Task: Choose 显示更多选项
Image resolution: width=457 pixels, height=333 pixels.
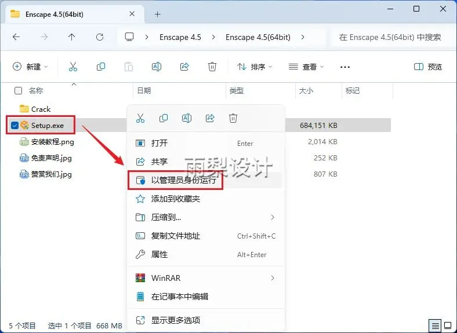Action: [x=206, y=320]
